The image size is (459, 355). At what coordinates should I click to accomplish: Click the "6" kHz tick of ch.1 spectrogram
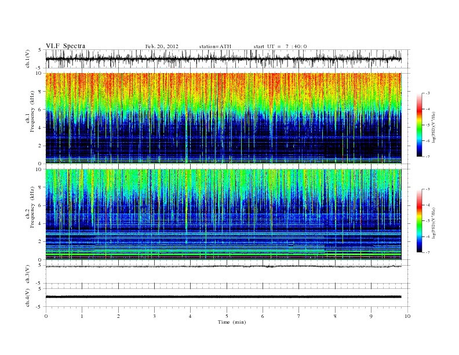[x=41, y=109]
